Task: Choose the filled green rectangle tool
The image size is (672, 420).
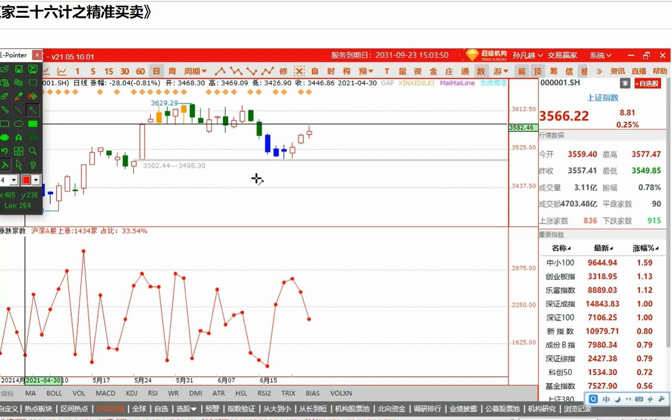Action: [33, 124]
